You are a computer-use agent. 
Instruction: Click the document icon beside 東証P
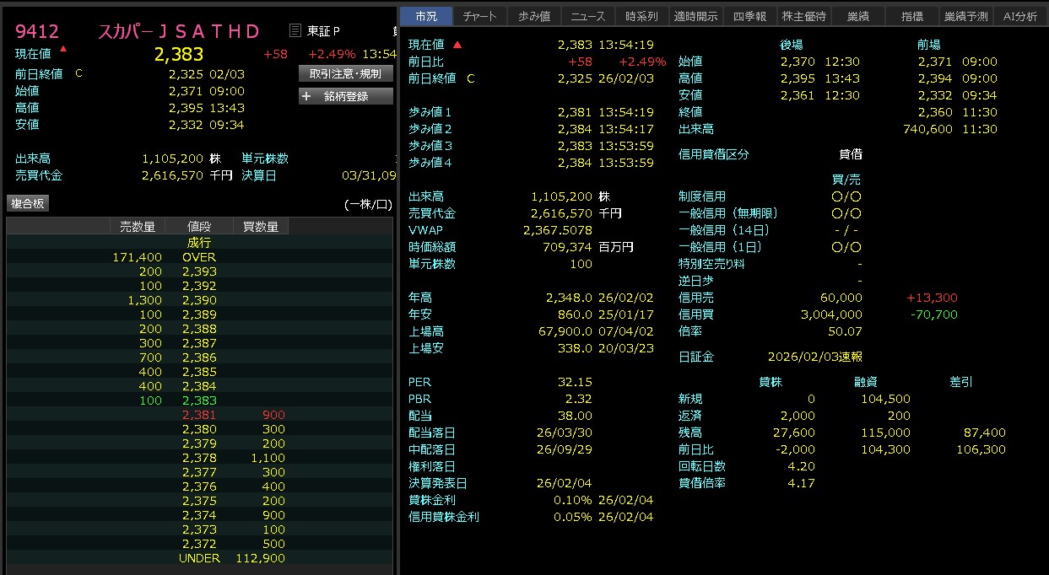coord(295,31)
